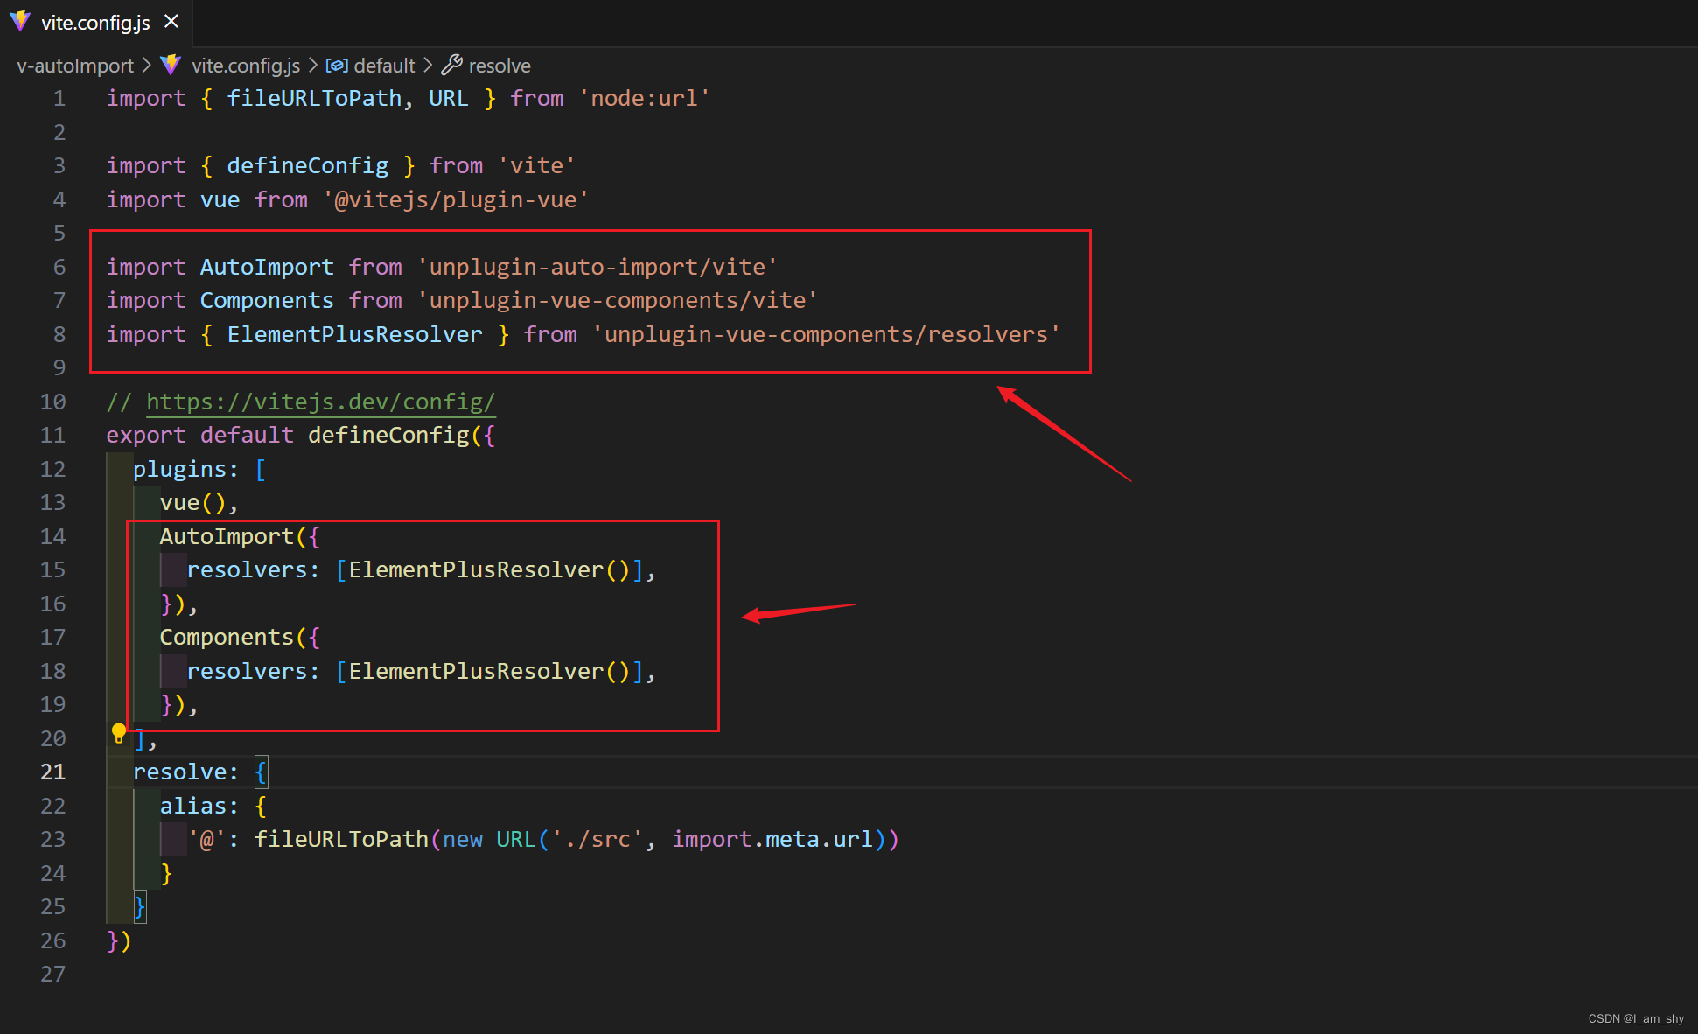The height and width of the screenshot is (1034, 1698).
Task: Click 'Components({' call on line 17
Action: (x=240, y=637)
